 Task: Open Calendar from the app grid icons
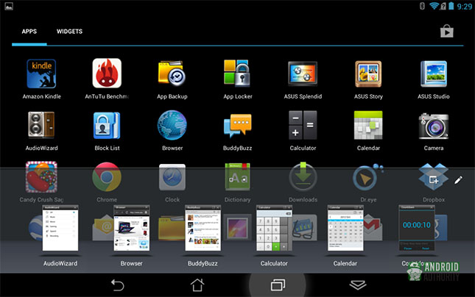coord(368,125)
